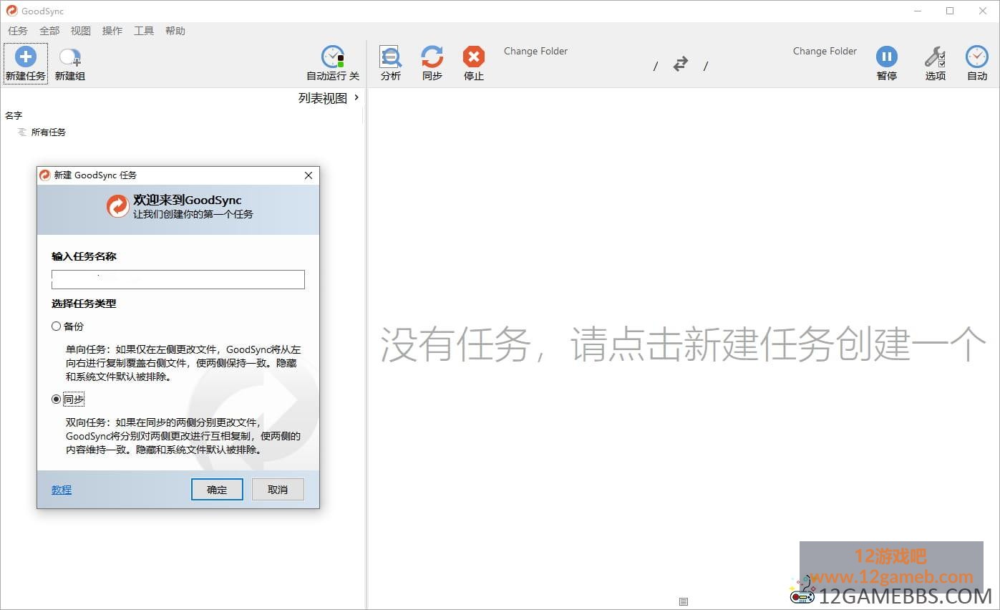Select the 所有任务 tree item
1000x610 pixels.
(49, 132)
